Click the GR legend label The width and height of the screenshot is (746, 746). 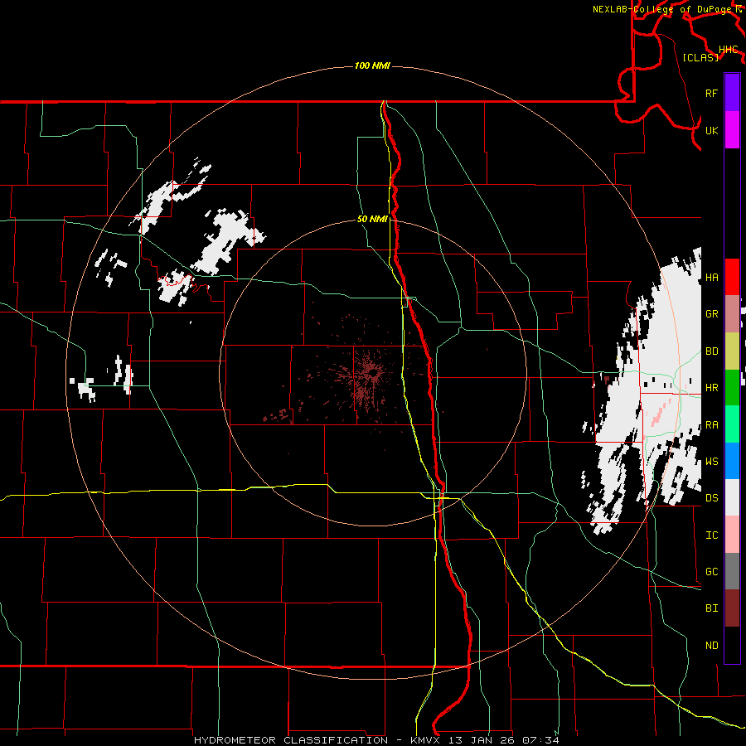click(711, 313)
